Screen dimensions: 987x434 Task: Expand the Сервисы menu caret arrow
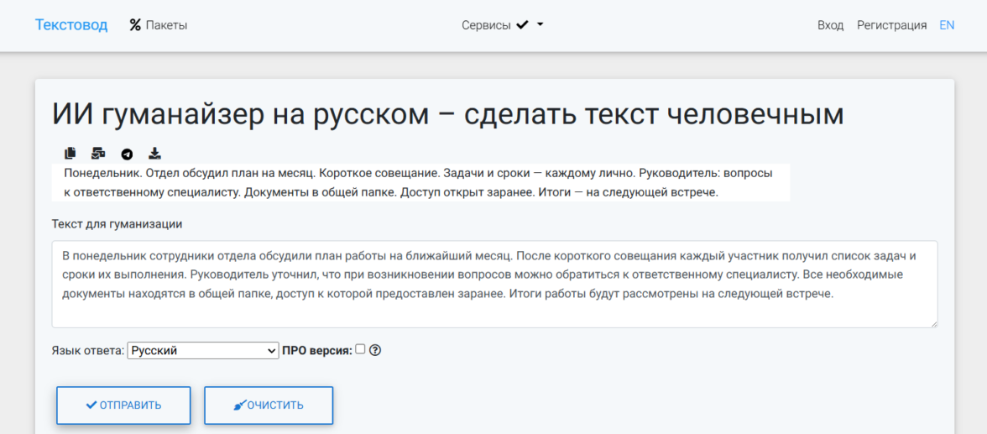(540, 24)
